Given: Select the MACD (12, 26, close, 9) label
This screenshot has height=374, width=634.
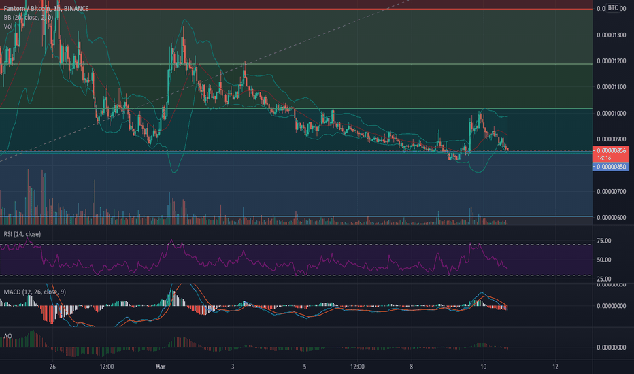Looking at the screenshot, I should tap(35, 292).
